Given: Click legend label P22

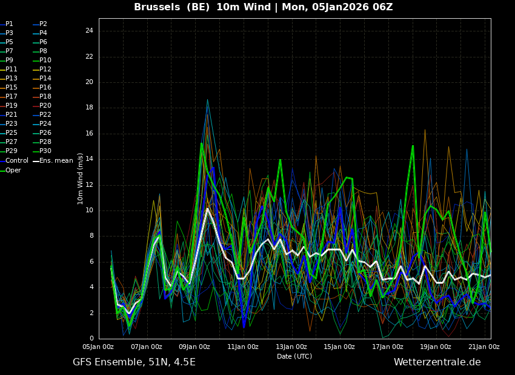Looking at the screenshot, I should pos(42,115).
